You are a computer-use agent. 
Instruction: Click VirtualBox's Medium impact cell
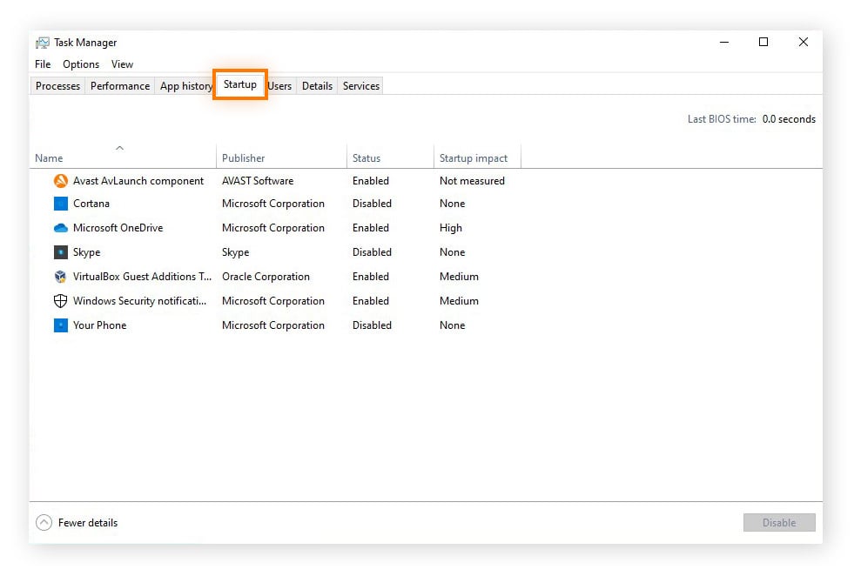click(x=459, y=277)
